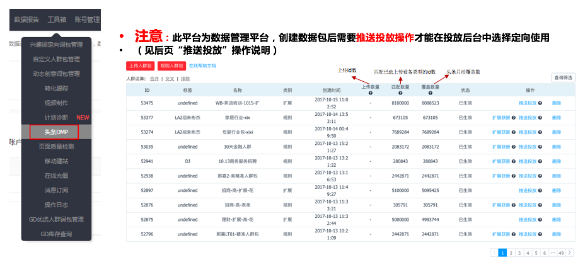Click help icon under 匹配数量 column header

[401, 93]
